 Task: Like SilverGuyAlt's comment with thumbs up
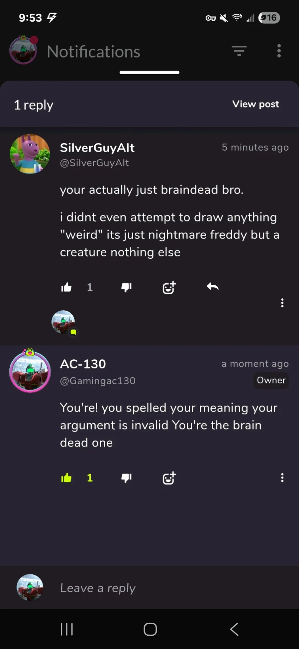(66, 287)
